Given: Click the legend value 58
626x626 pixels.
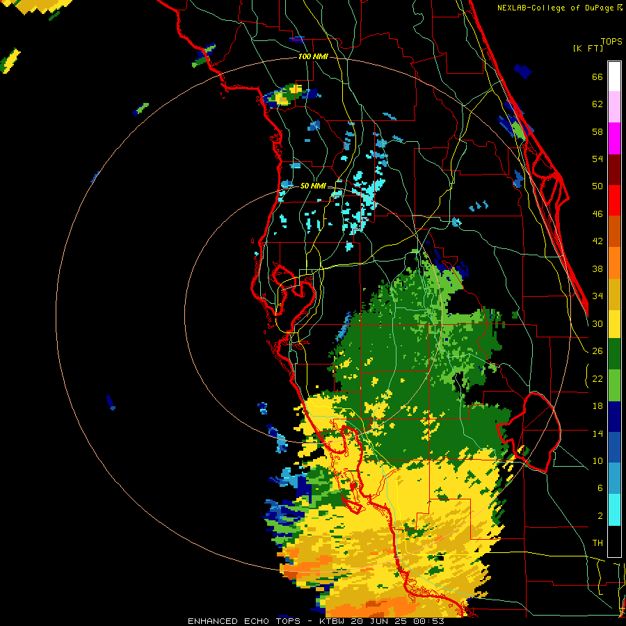Looking at the screenshot, I should tap(597, 131).
